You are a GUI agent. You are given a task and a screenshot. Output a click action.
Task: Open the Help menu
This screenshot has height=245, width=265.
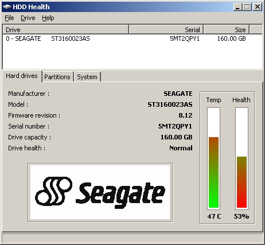pos(48,18)
